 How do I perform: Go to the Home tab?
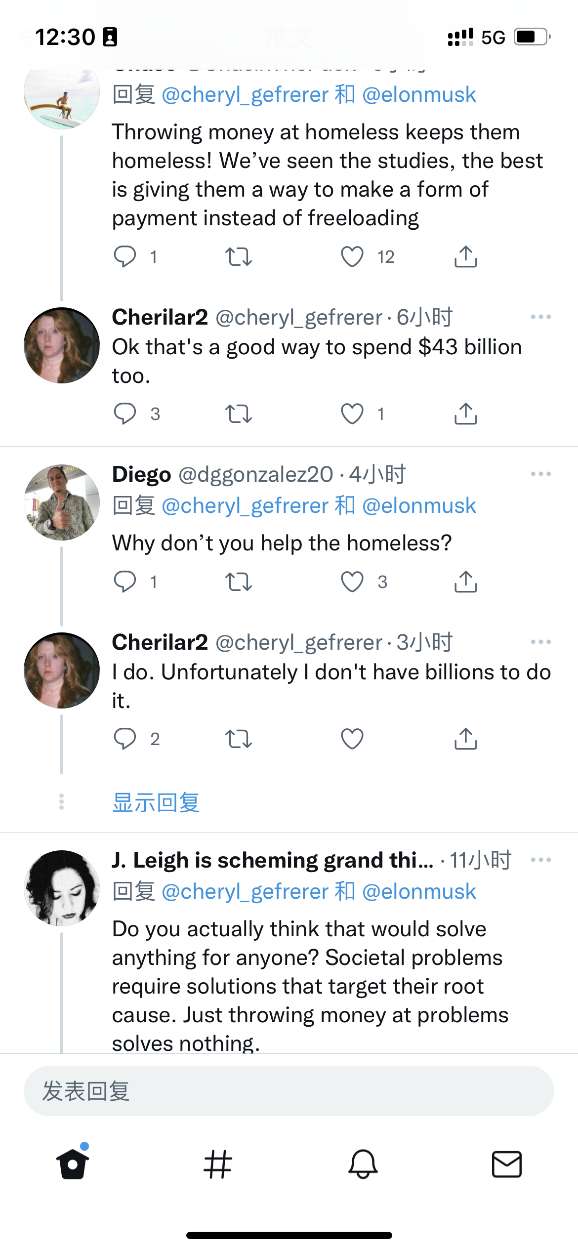coord(73,1164)
